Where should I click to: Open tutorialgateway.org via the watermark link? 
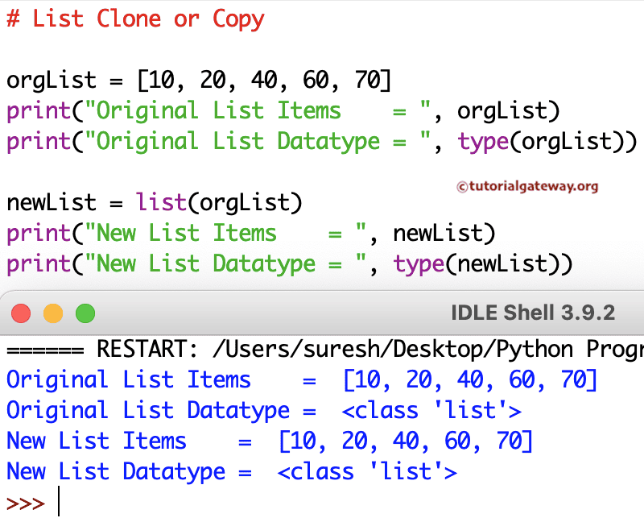(527, 185)
